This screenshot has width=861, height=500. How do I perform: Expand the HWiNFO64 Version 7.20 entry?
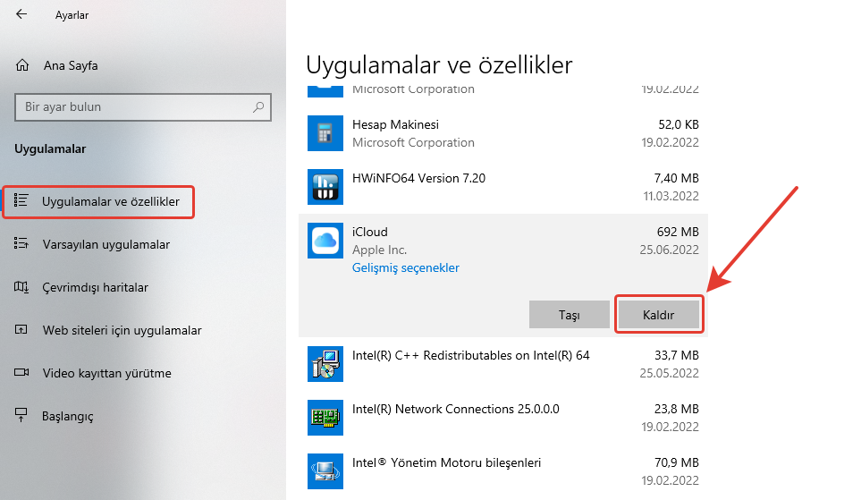[x=501, y=187]
